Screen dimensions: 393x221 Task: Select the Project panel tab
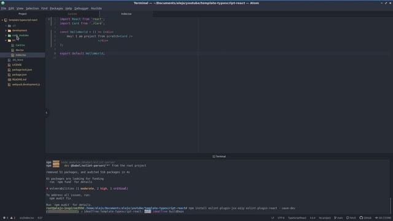point(23,14)
